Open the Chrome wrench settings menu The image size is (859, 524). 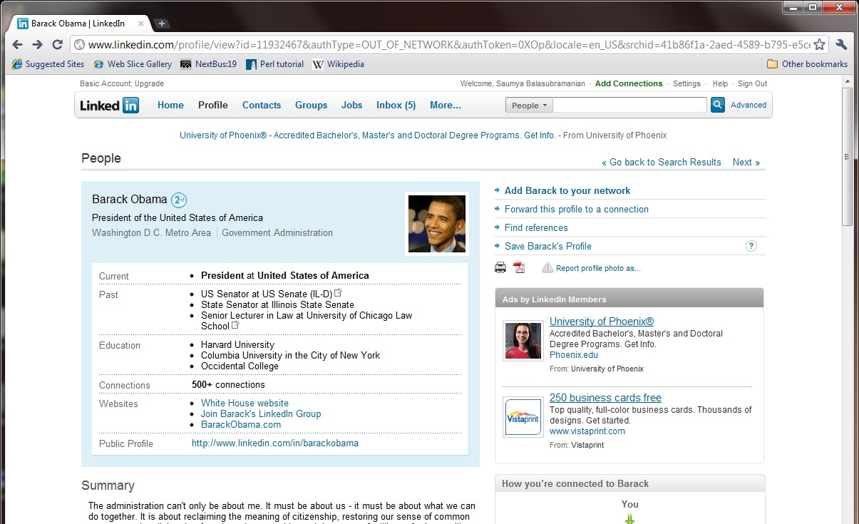click(841, 45)
